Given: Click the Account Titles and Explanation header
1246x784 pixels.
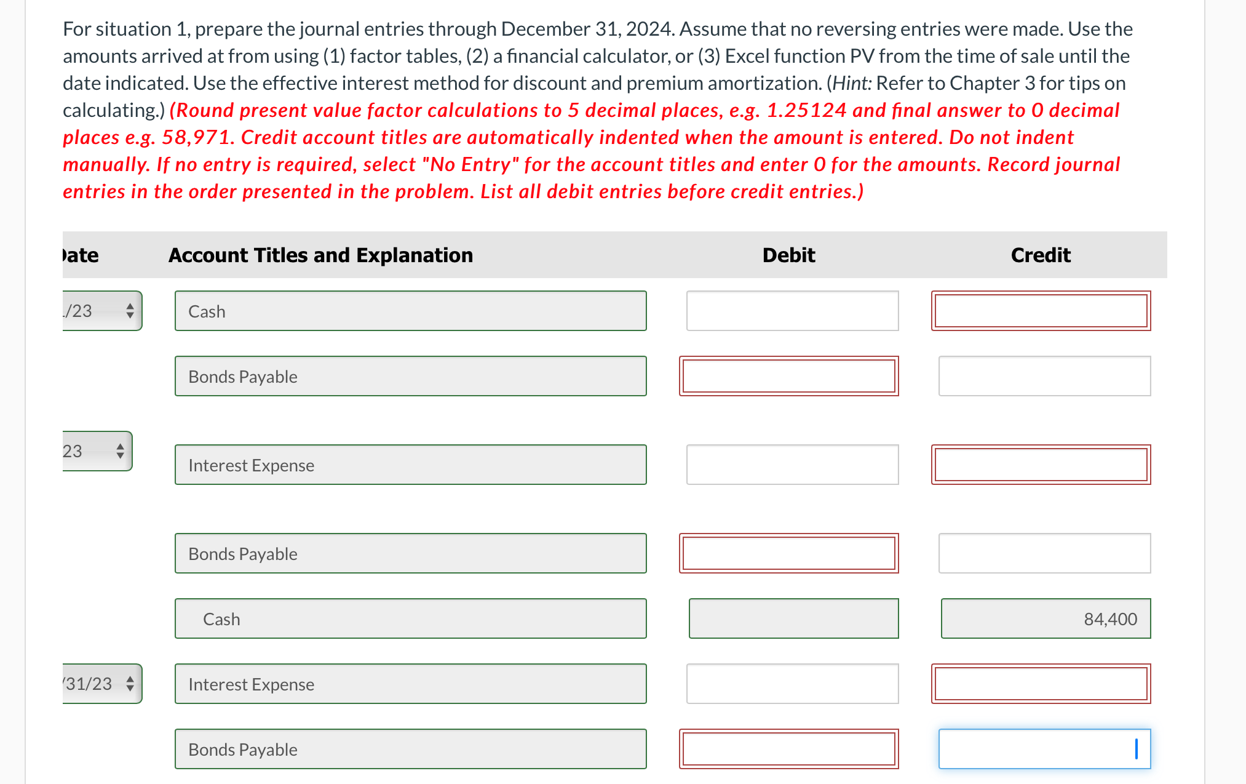Looking at the screenshot, I should 320,255.
